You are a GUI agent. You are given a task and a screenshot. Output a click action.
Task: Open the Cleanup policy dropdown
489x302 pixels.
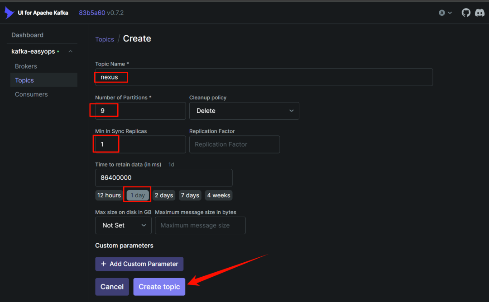[x=244, y=111]
